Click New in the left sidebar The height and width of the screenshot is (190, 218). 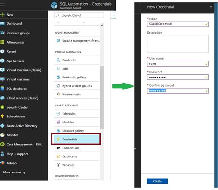[x=10, y=15]
